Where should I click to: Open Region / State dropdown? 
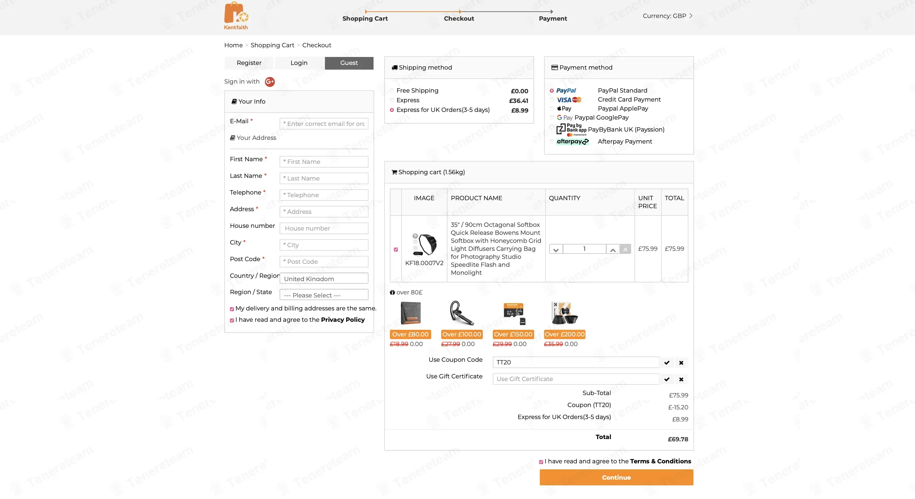pyautogui.click(x=324, y=295)
